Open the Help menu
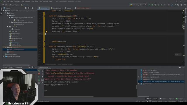The height and width of the screenshot is (105, 187). pos(51,2)
